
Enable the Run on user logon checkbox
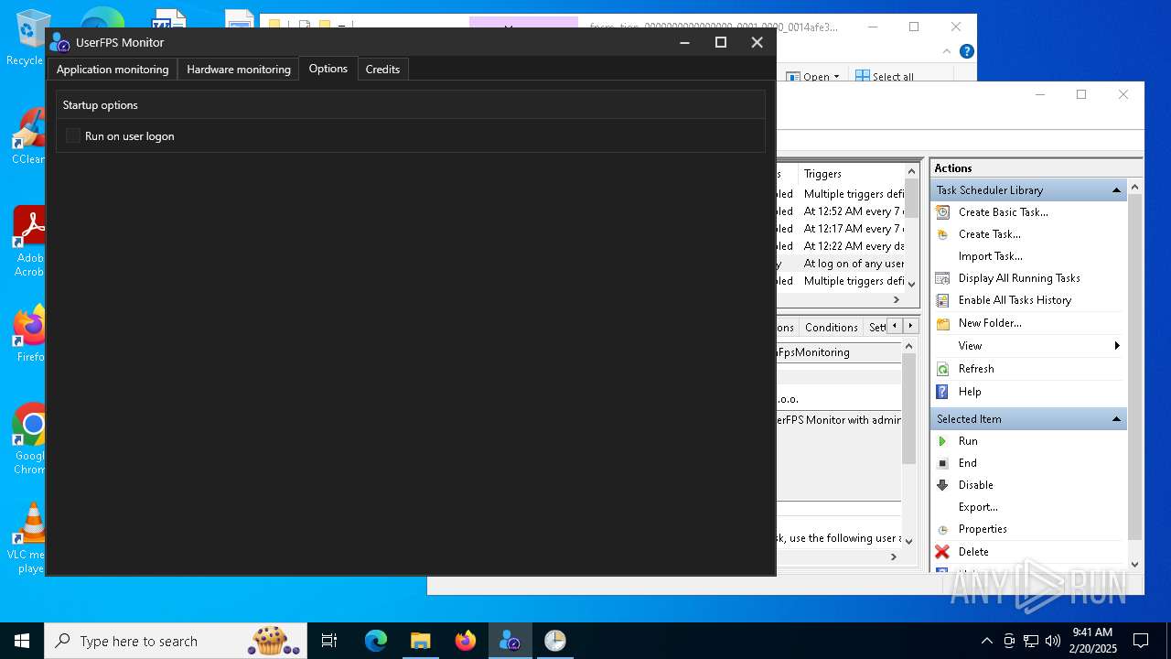(x=73, y=136)
